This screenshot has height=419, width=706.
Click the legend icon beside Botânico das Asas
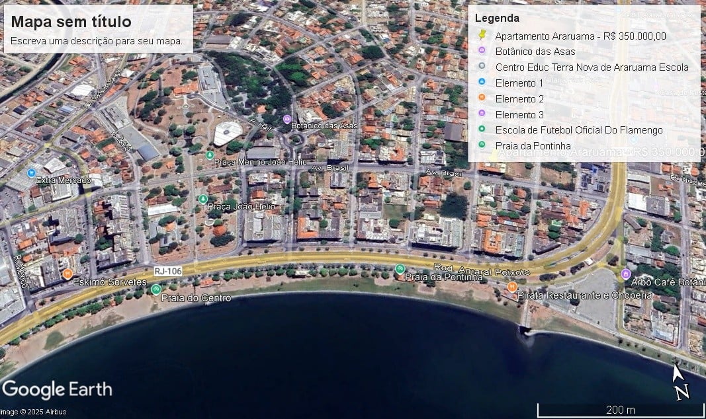click(482, 51)
